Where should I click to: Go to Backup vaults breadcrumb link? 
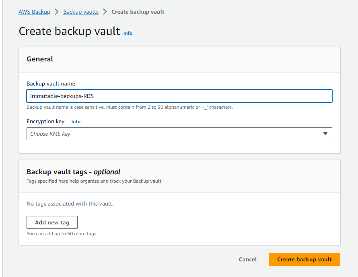81,12
